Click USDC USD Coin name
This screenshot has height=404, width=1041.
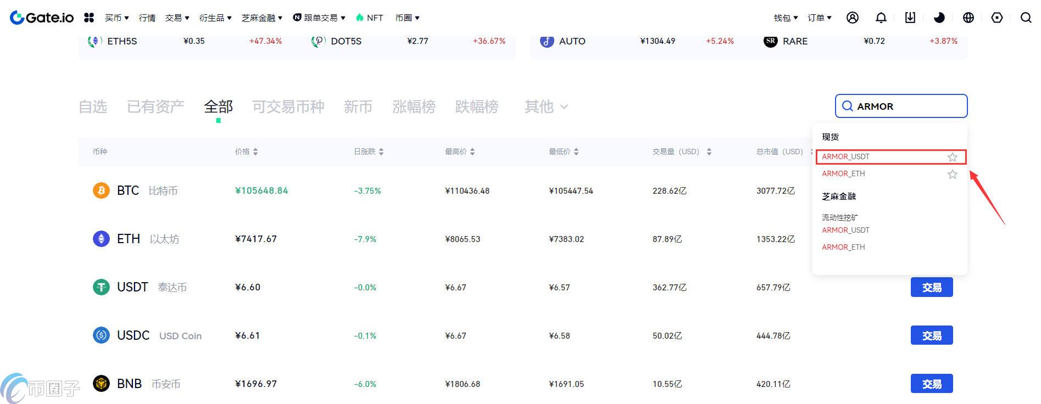point(159,335)
